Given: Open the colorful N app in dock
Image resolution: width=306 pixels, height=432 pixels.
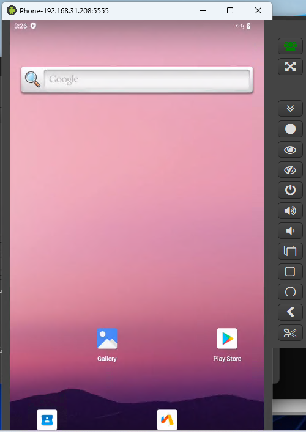Looking at the screenshot, I should tap(167, 420).
